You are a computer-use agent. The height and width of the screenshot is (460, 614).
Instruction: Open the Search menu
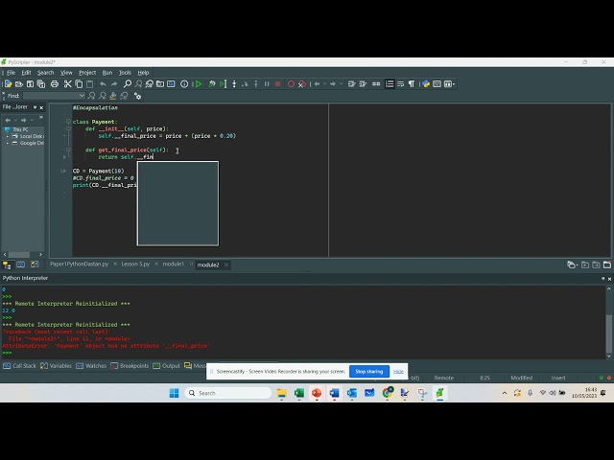click(x=45, y=73)
